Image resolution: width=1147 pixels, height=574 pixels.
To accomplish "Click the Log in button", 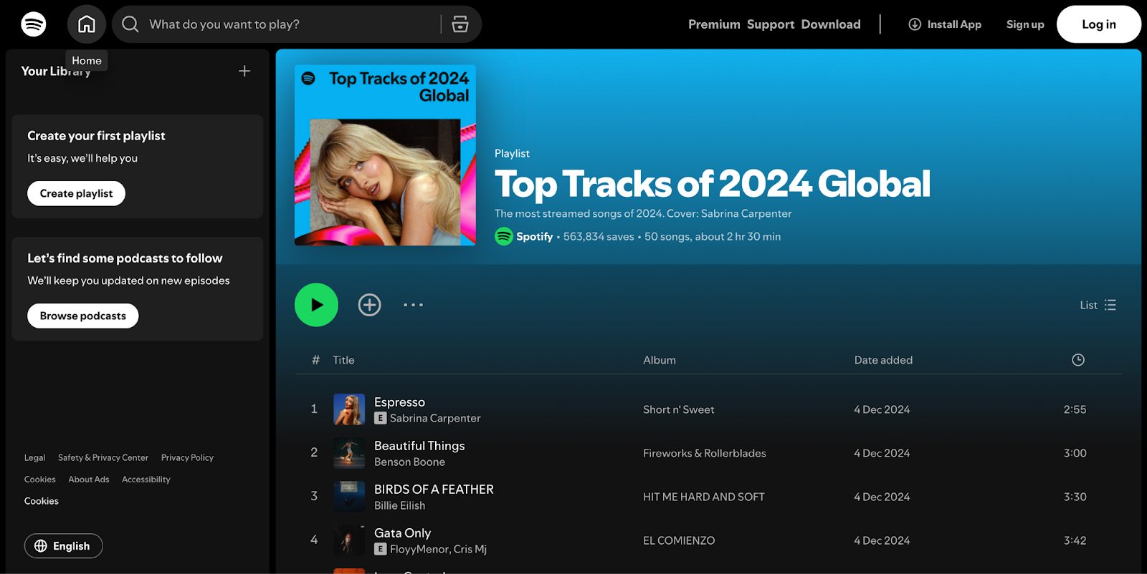I will (1099, 24).
